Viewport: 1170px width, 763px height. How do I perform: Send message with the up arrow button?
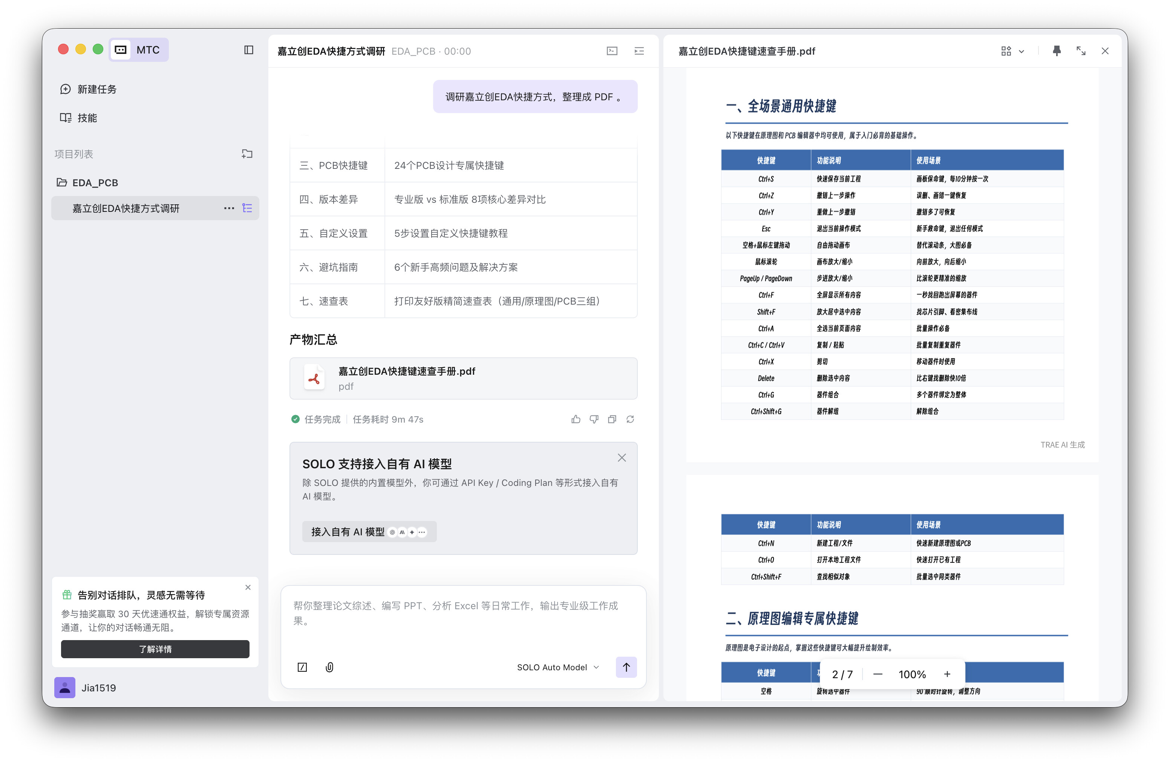626,667
